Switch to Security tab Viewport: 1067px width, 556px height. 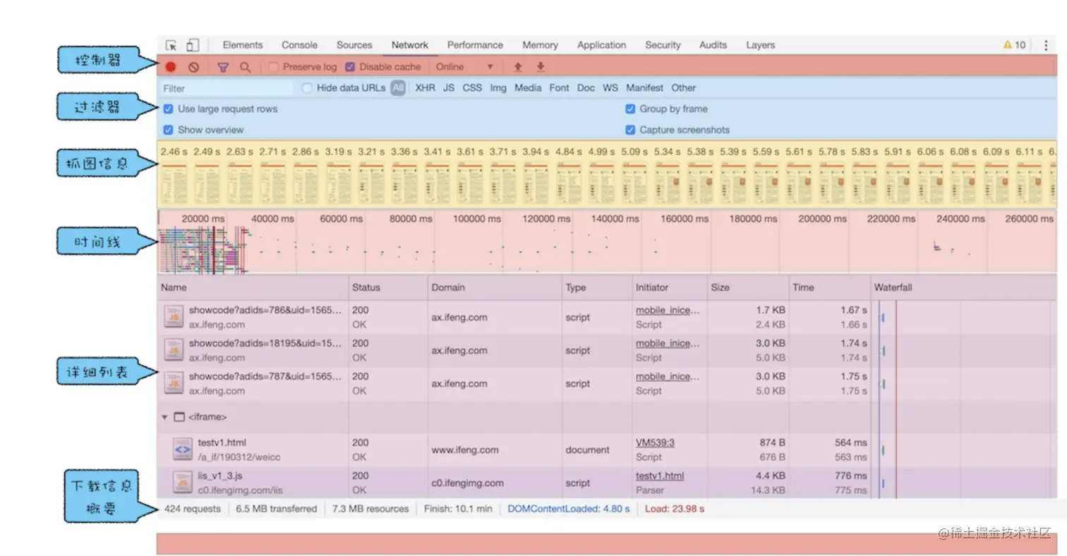[x=663, y=45]
